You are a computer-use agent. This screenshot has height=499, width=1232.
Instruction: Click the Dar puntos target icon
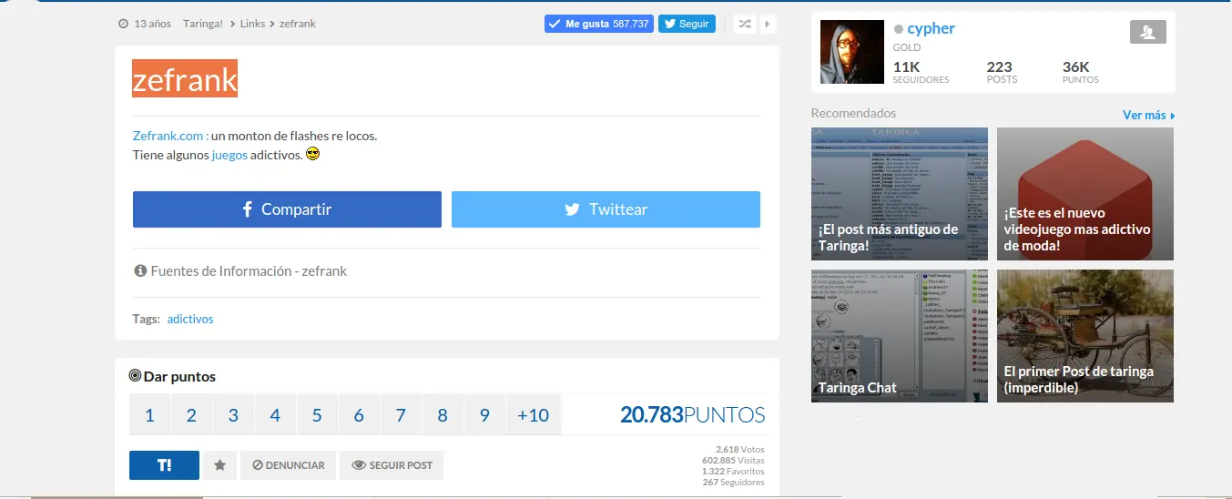click(135, 375)
